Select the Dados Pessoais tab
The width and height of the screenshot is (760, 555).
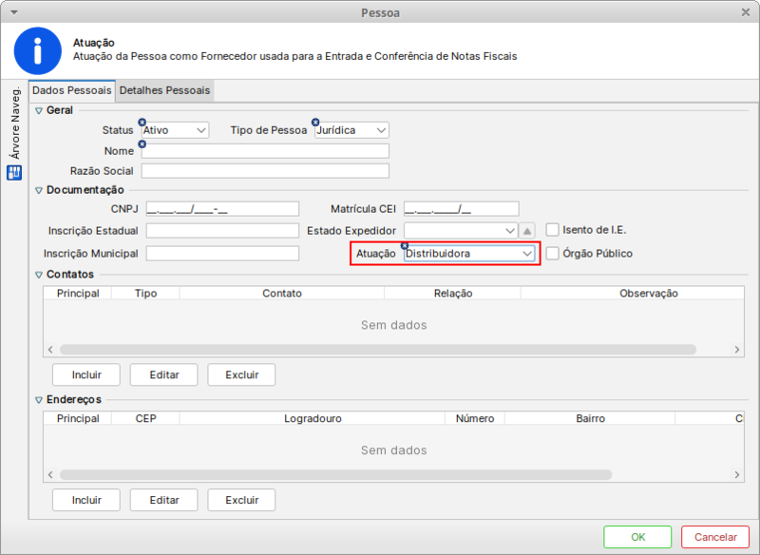[71, 90]
